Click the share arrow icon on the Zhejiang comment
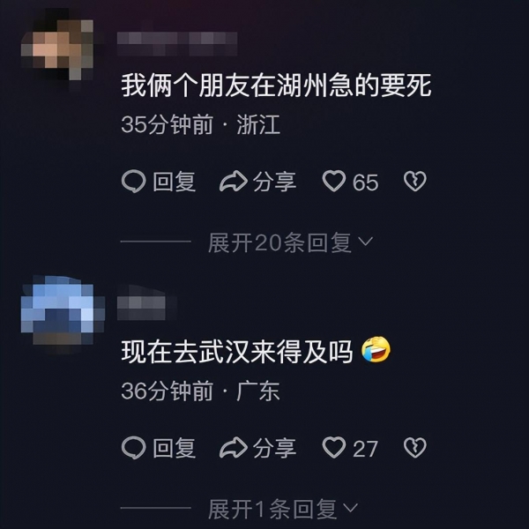529x529 pixels. (x=234, y=182)
